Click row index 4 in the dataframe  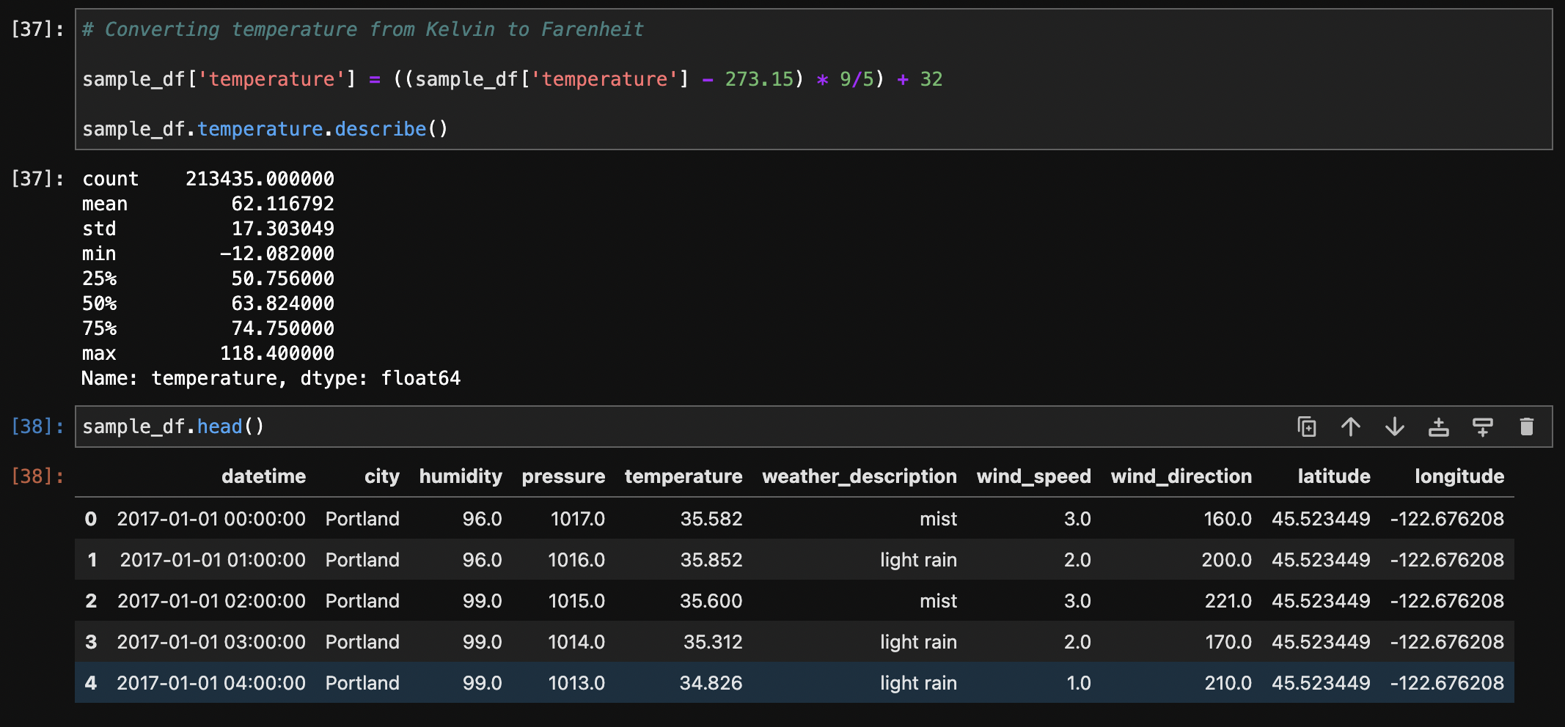[x=91, y=683]
